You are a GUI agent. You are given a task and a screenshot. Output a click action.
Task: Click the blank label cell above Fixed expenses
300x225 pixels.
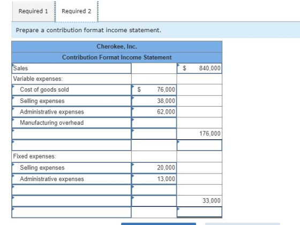72,145
